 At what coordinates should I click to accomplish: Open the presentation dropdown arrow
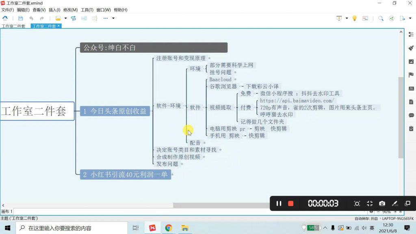click(x=347, y=18)
